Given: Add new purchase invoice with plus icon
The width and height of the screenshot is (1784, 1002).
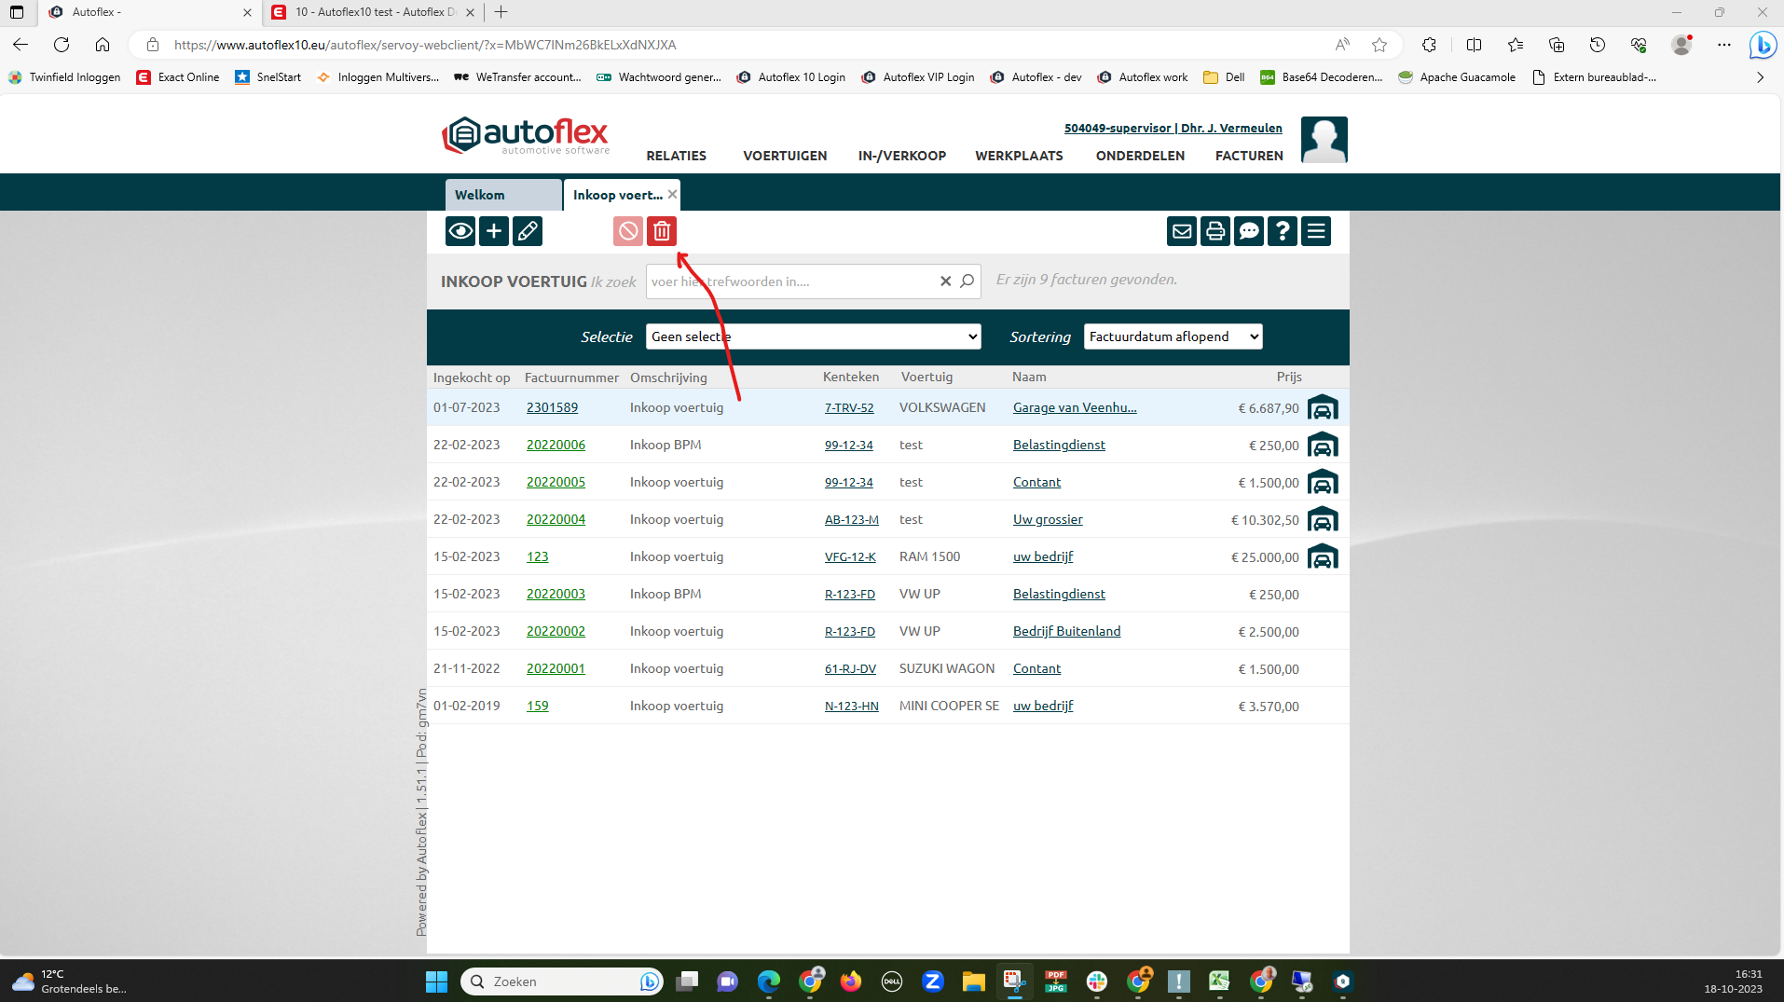Looking at the screenshot, I should [x=494, y=231].
